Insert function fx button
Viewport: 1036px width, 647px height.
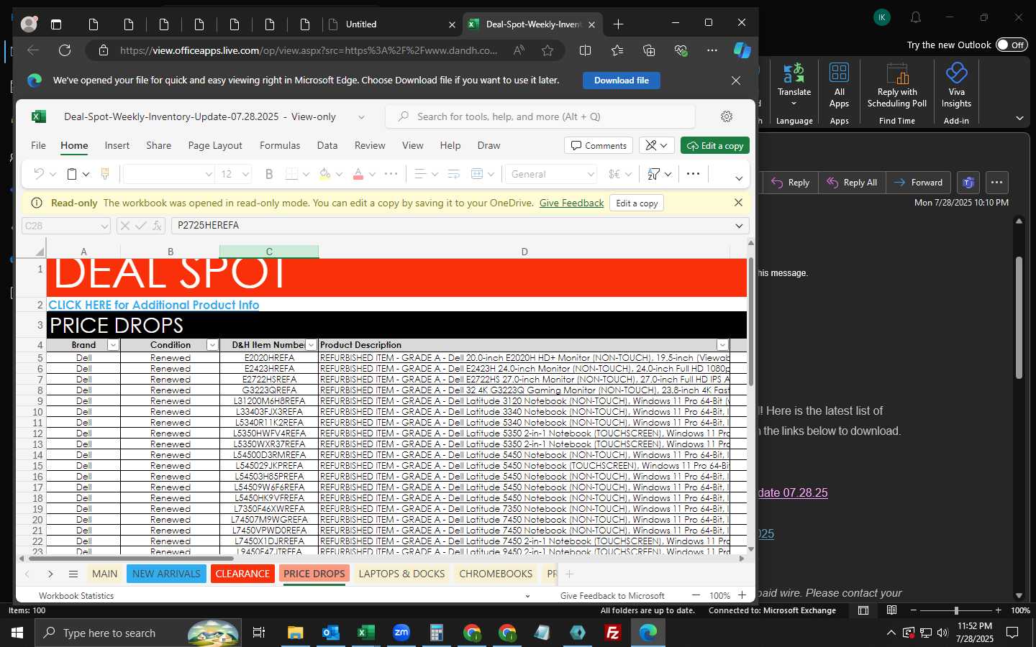[157, 226]
